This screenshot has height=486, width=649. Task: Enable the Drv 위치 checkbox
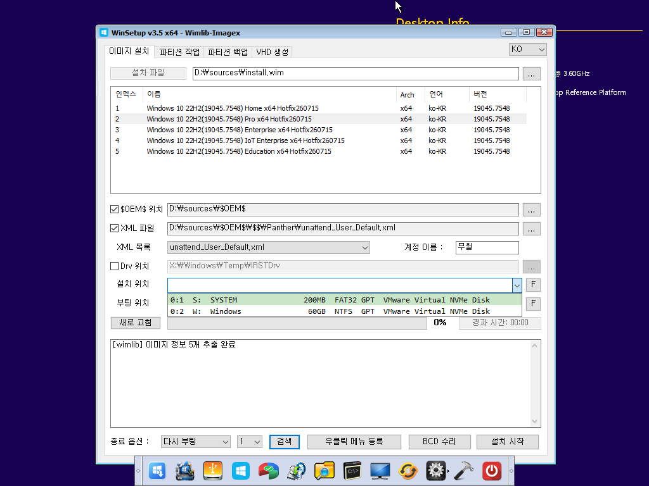114,266
